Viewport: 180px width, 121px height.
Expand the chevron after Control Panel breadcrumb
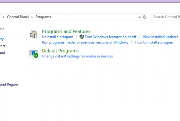tap(32, 17)
